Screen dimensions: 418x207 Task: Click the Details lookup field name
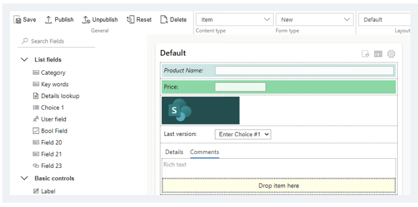tap(60, 96)
